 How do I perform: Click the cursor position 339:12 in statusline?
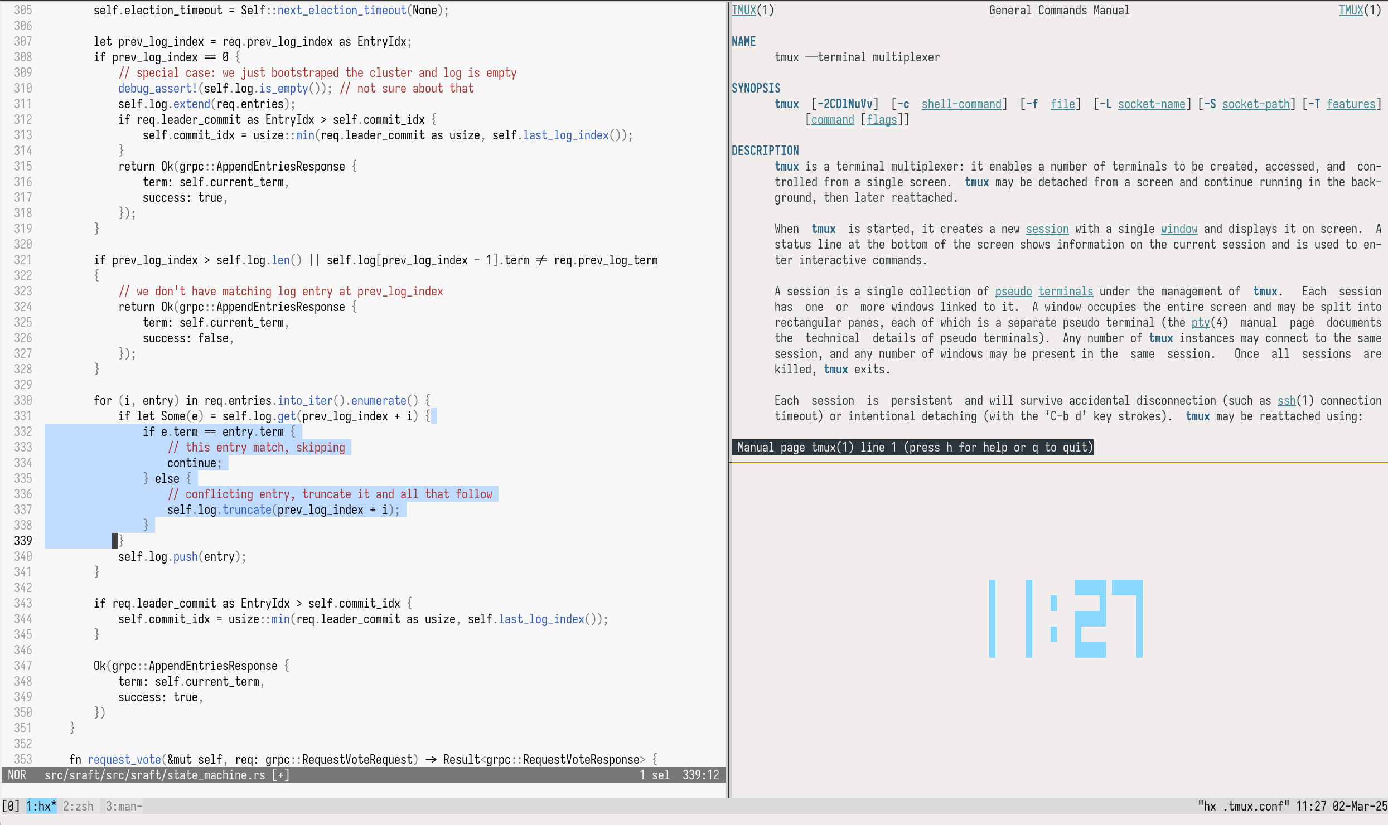pyautogui.click(x=701, y=775)
